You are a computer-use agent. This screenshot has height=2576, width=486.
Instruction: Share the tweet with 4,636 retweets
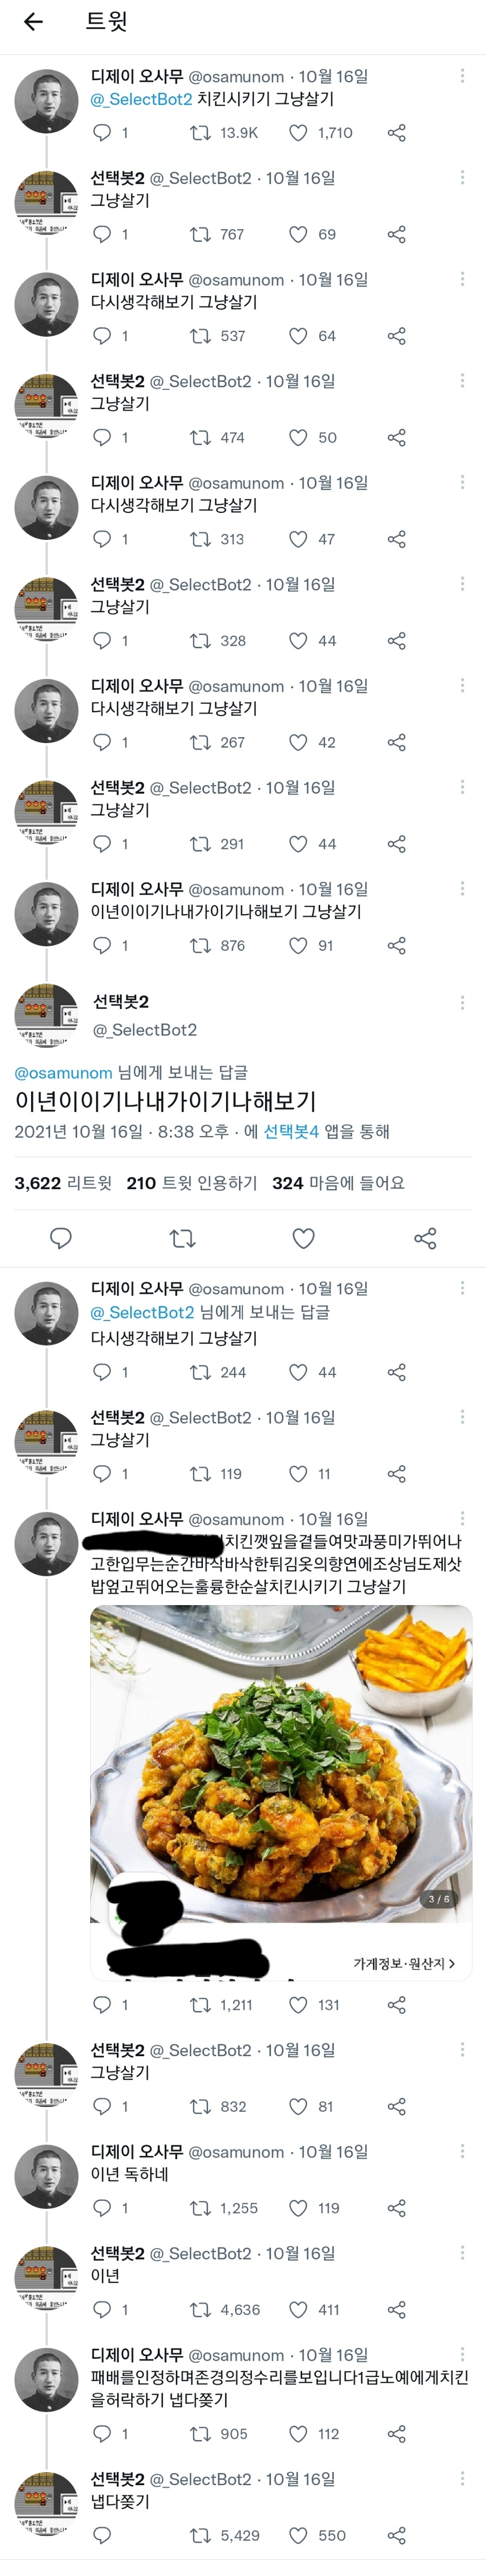(396, 2309)
